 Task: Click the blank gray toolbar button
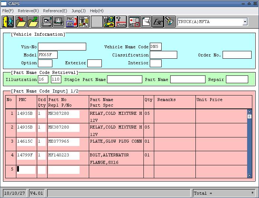97,22
